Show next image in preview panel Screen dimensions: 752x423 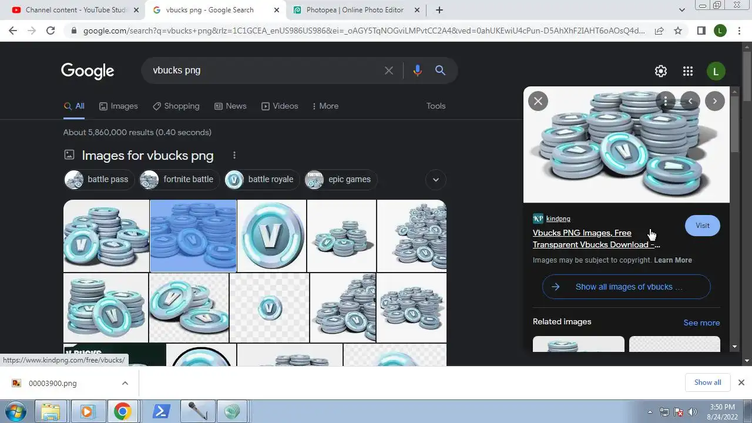[x=715, y=101]
